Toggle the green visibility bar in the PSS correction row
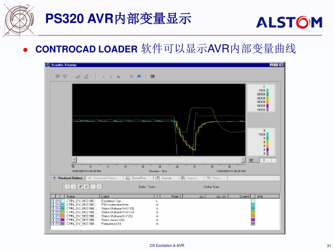This screenshot has width=334, height=250. [x=53, y=205]
